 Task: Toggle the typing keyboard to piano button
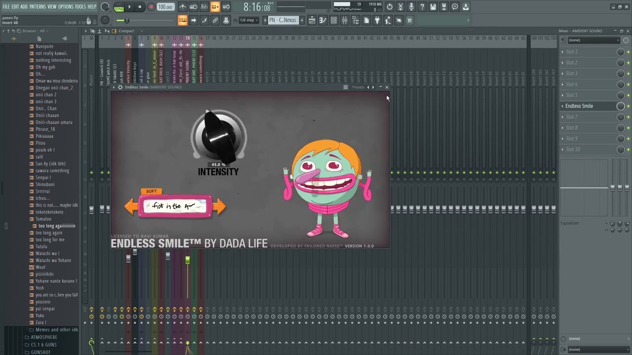pyautogui.click(x=183, y=20)
